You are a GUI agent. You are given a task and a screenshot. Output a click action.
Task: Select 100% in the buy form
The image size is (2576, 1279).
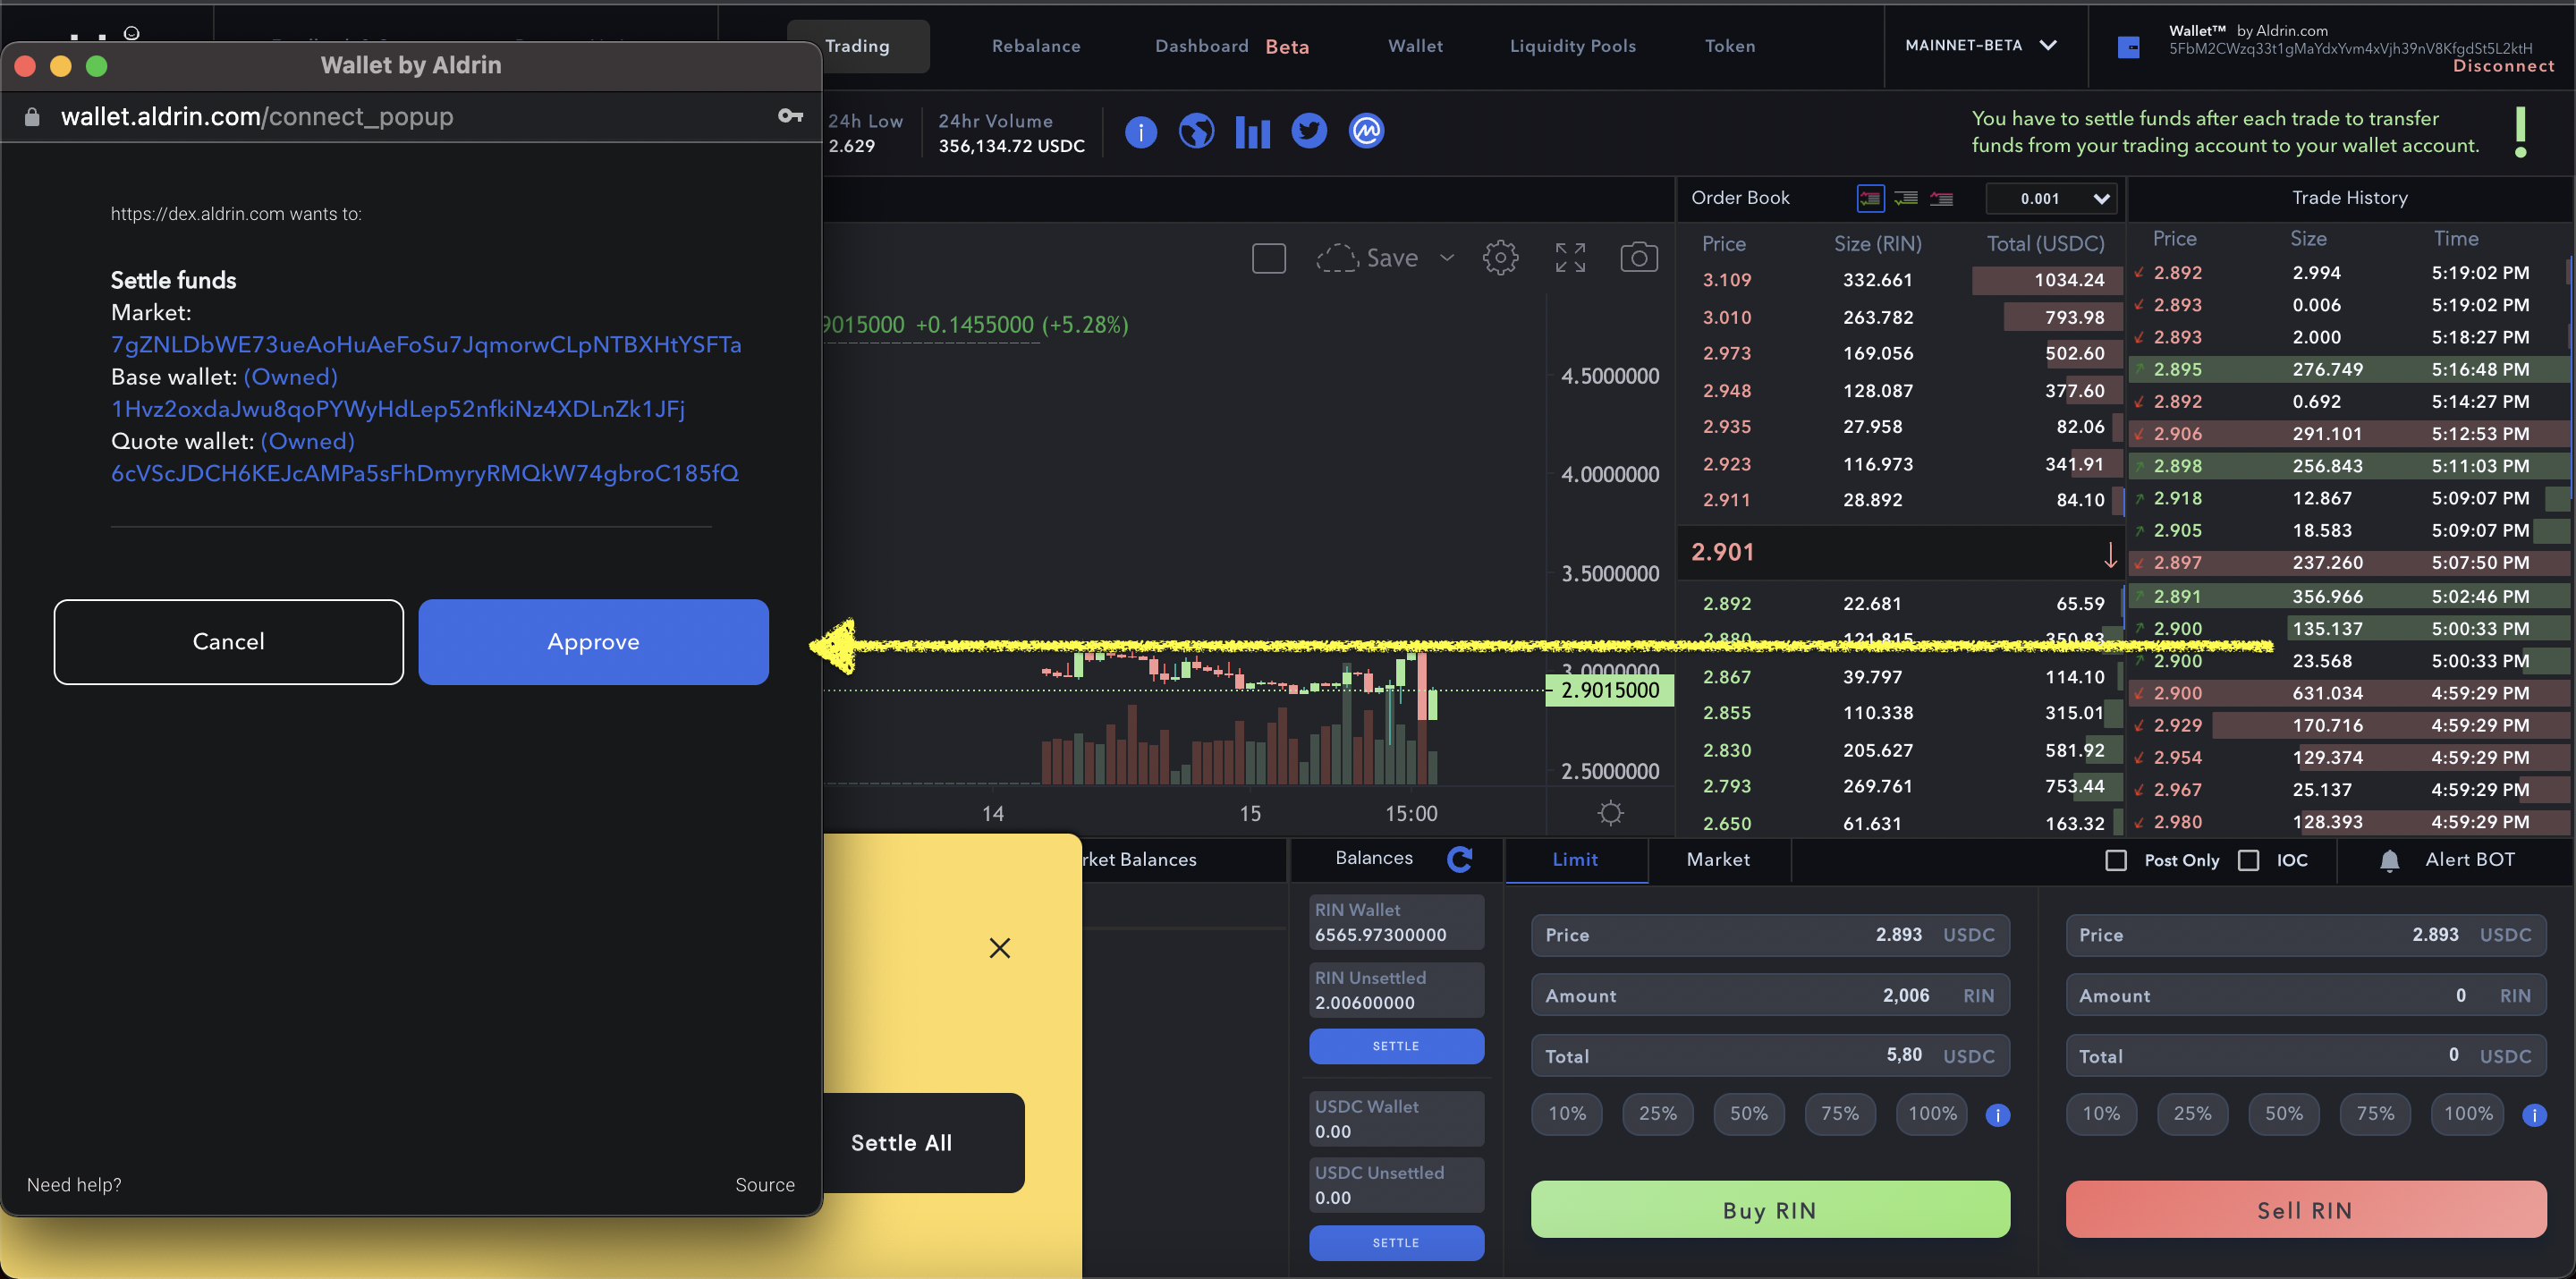[1932, 1114]
